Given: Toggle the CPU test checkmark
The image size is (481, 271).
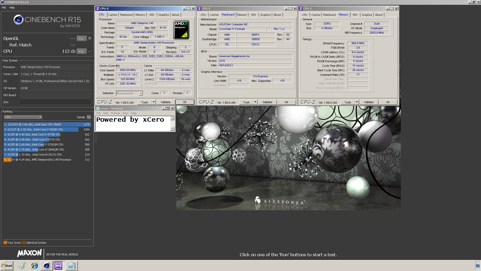Looking at the screenshot, I should pos(90,51).
